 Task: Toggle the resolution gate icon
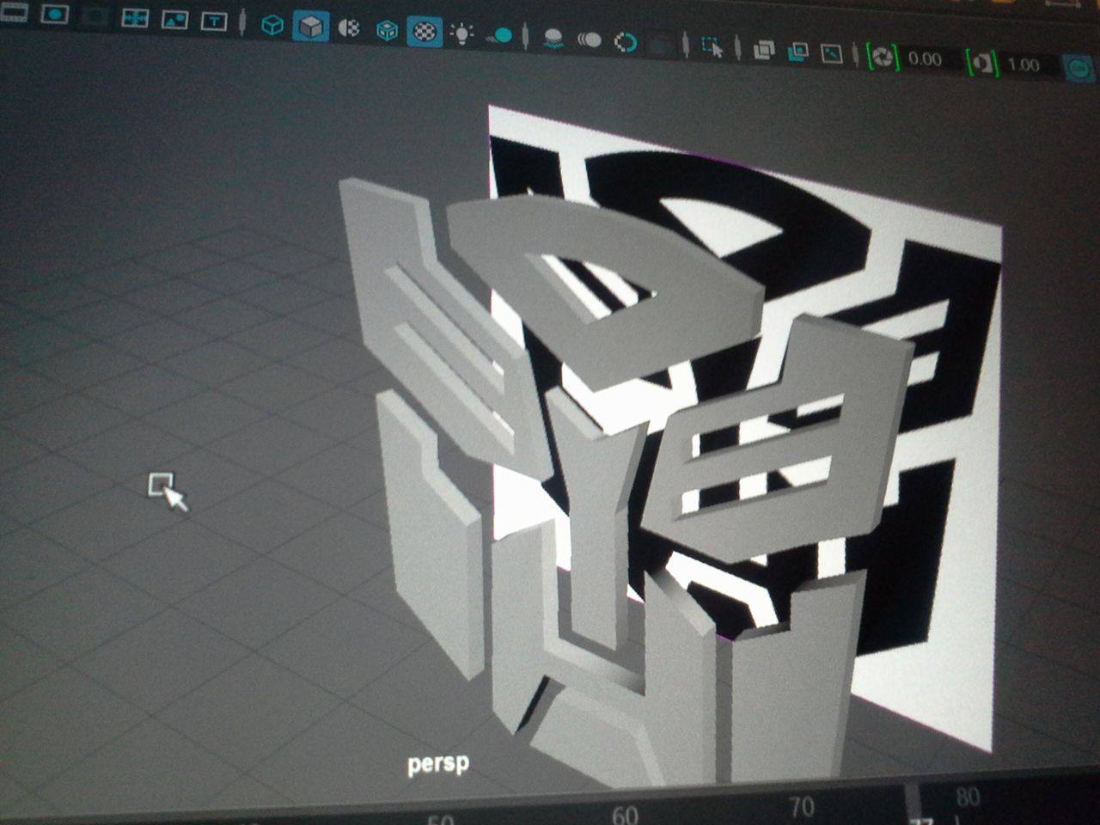(56, 15)
